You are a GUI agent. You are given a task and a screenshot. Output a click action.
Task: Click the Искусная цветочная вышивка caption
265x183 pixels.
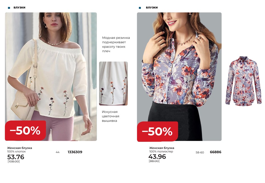point(110,116)
